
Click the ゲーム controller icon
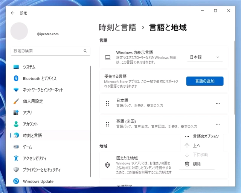pyautogui.click(x=16, y=147)
